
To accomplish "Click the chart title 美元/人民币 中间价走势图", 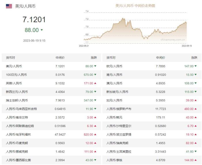I will point(135,6).
